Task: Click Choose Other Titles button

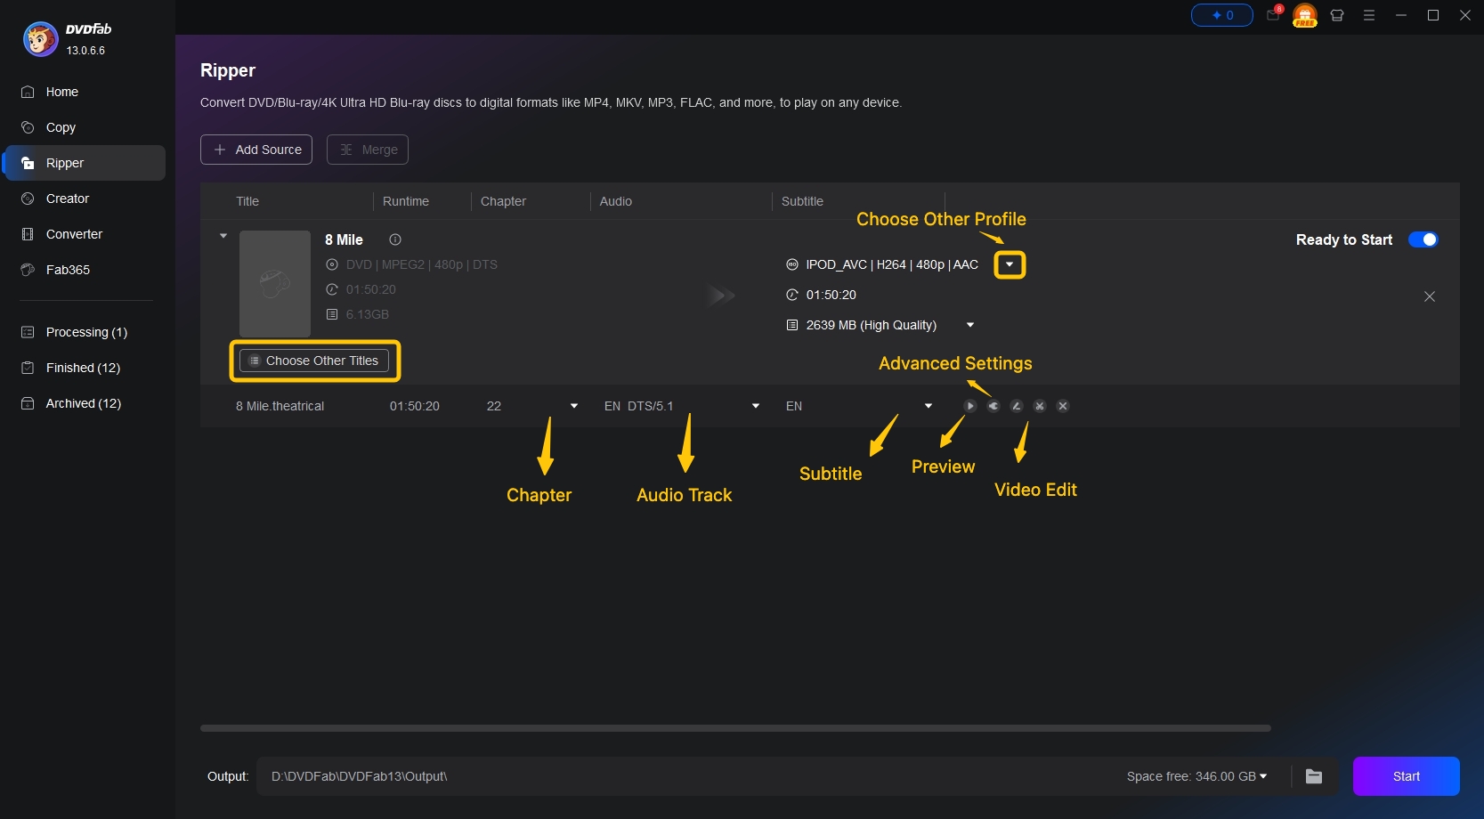Action: [x=314, y=361]
